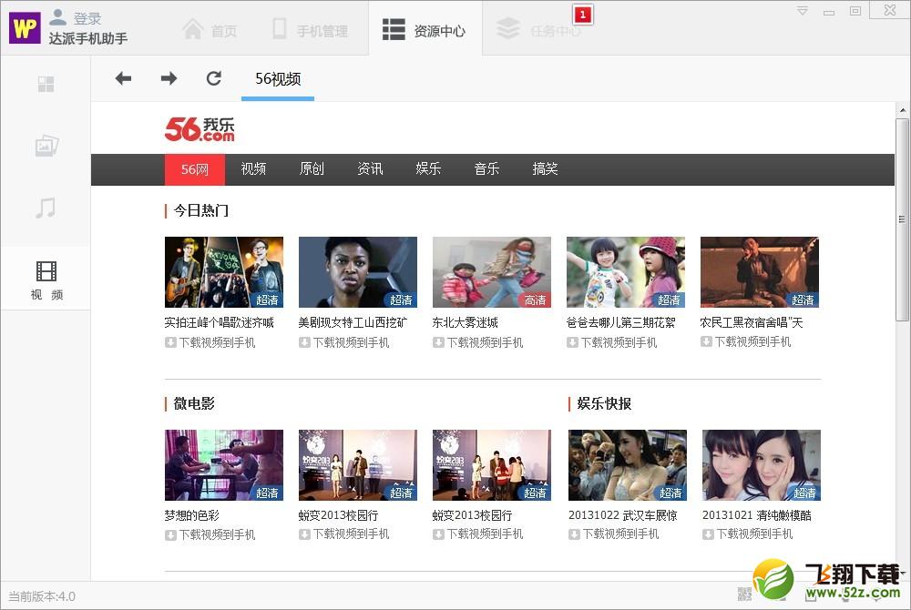Switch to the 手机管理 tab
The width and height of the screenshot is (911, 610).
tap(311, 29)
